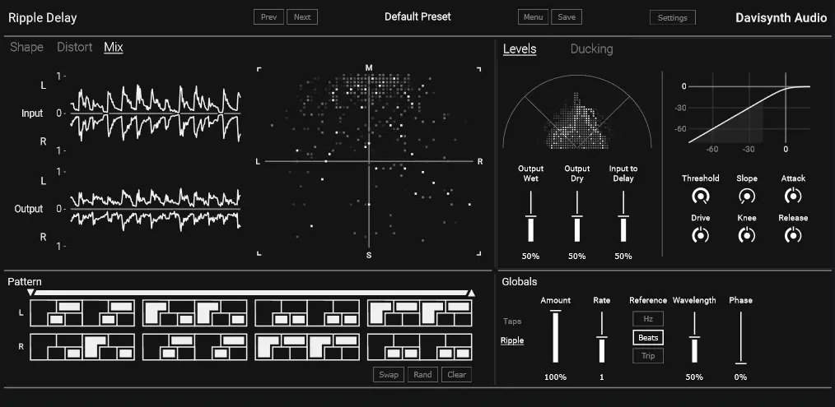Viewport: 835px width, 407px height.
Task: Set the Reference to Beats
Action: [648, 337]
